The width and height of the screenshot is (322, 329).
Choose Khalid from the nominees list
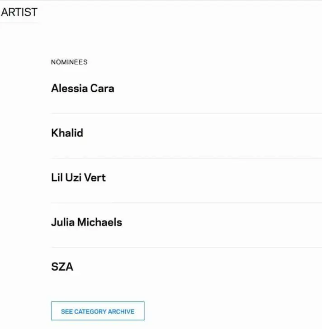click(x=67, y=133)
